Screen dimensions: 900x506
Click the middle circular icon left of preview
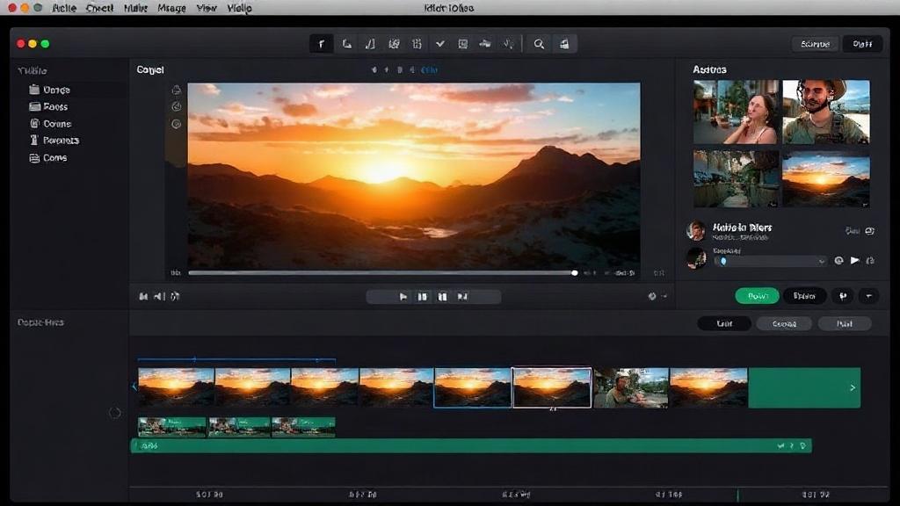coord(176,106)
